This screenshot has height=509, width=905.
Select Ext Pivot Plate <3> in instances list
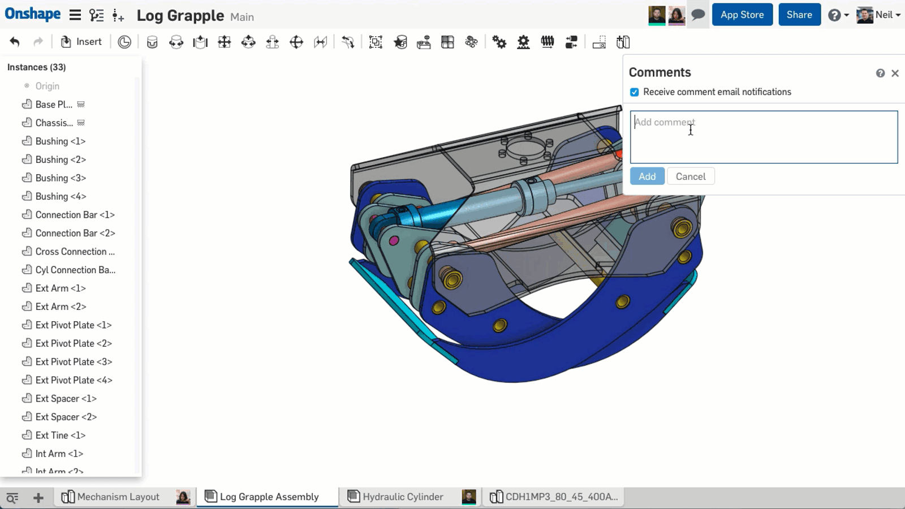(74, 362)
